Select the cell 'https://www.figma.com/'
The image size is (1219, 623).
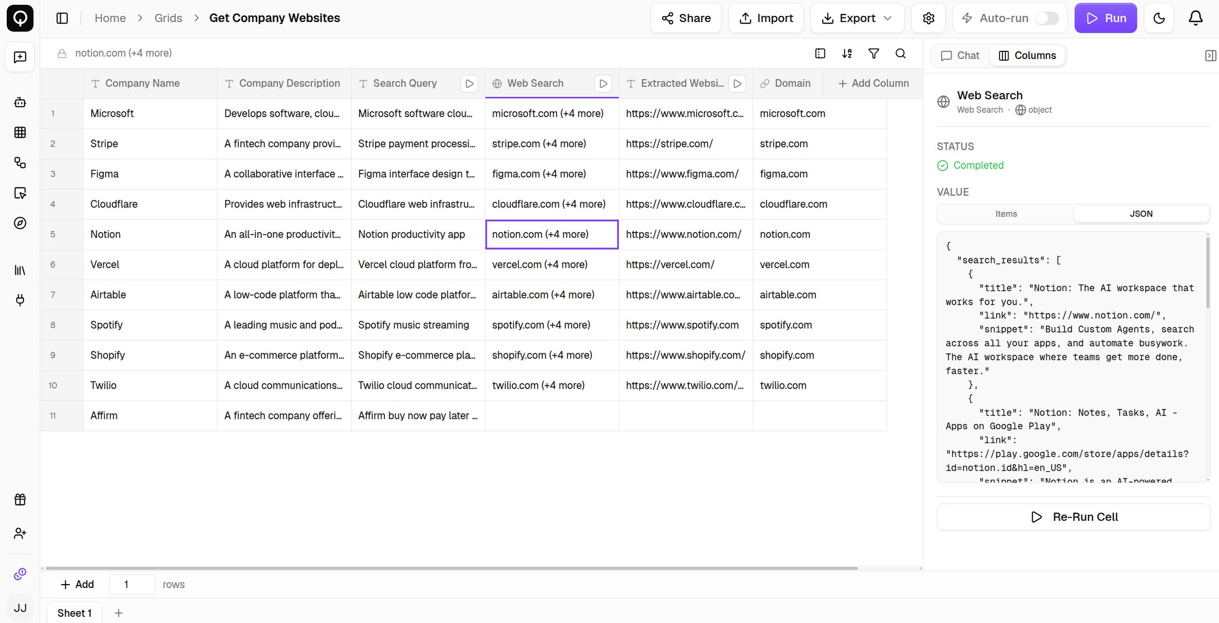[686, 174]
